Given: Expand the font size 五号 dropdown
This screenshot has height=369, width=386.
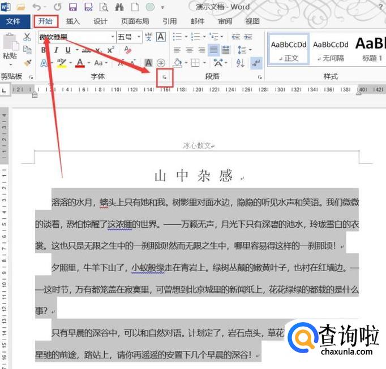Looking at the screenshot, I should pos(139,37).
